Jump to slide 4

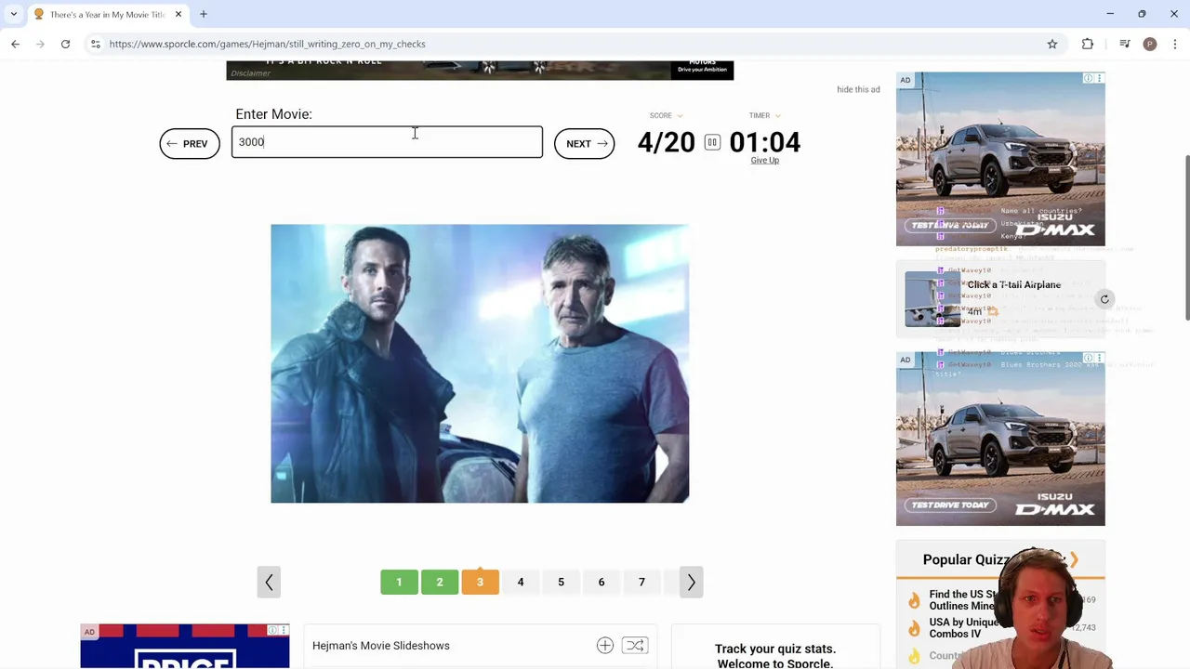click(521, 582)
